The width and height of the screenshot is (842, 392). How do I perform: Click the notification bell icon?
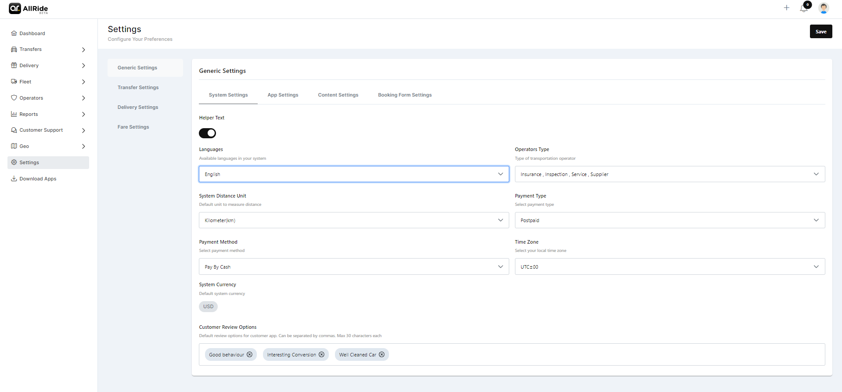[803, 8]
